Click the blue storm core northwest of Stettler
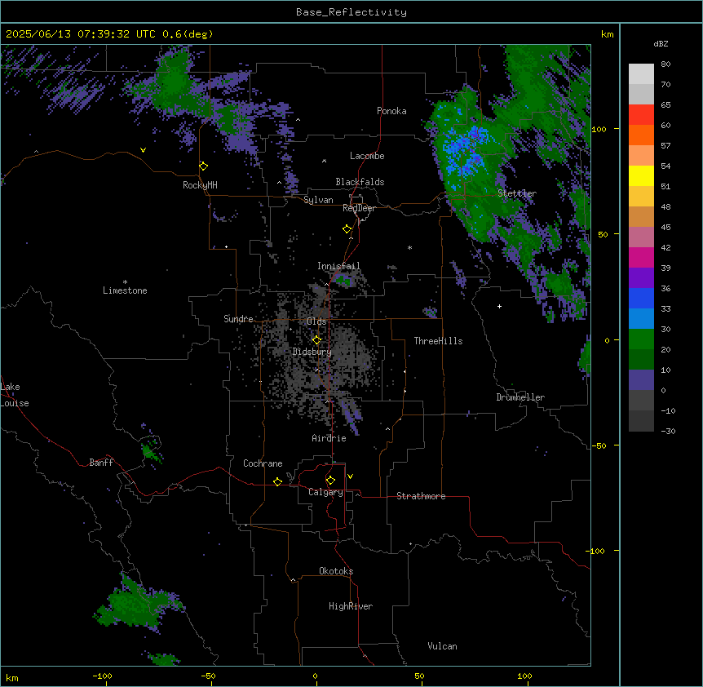 pos(466,150)
